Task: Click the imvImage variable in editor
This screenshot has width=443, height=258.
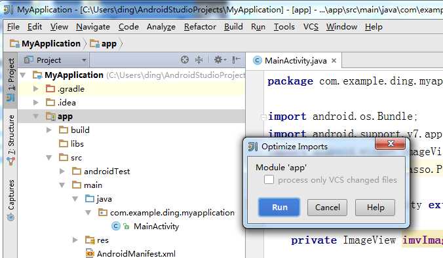Action: [x=423, y=240]
